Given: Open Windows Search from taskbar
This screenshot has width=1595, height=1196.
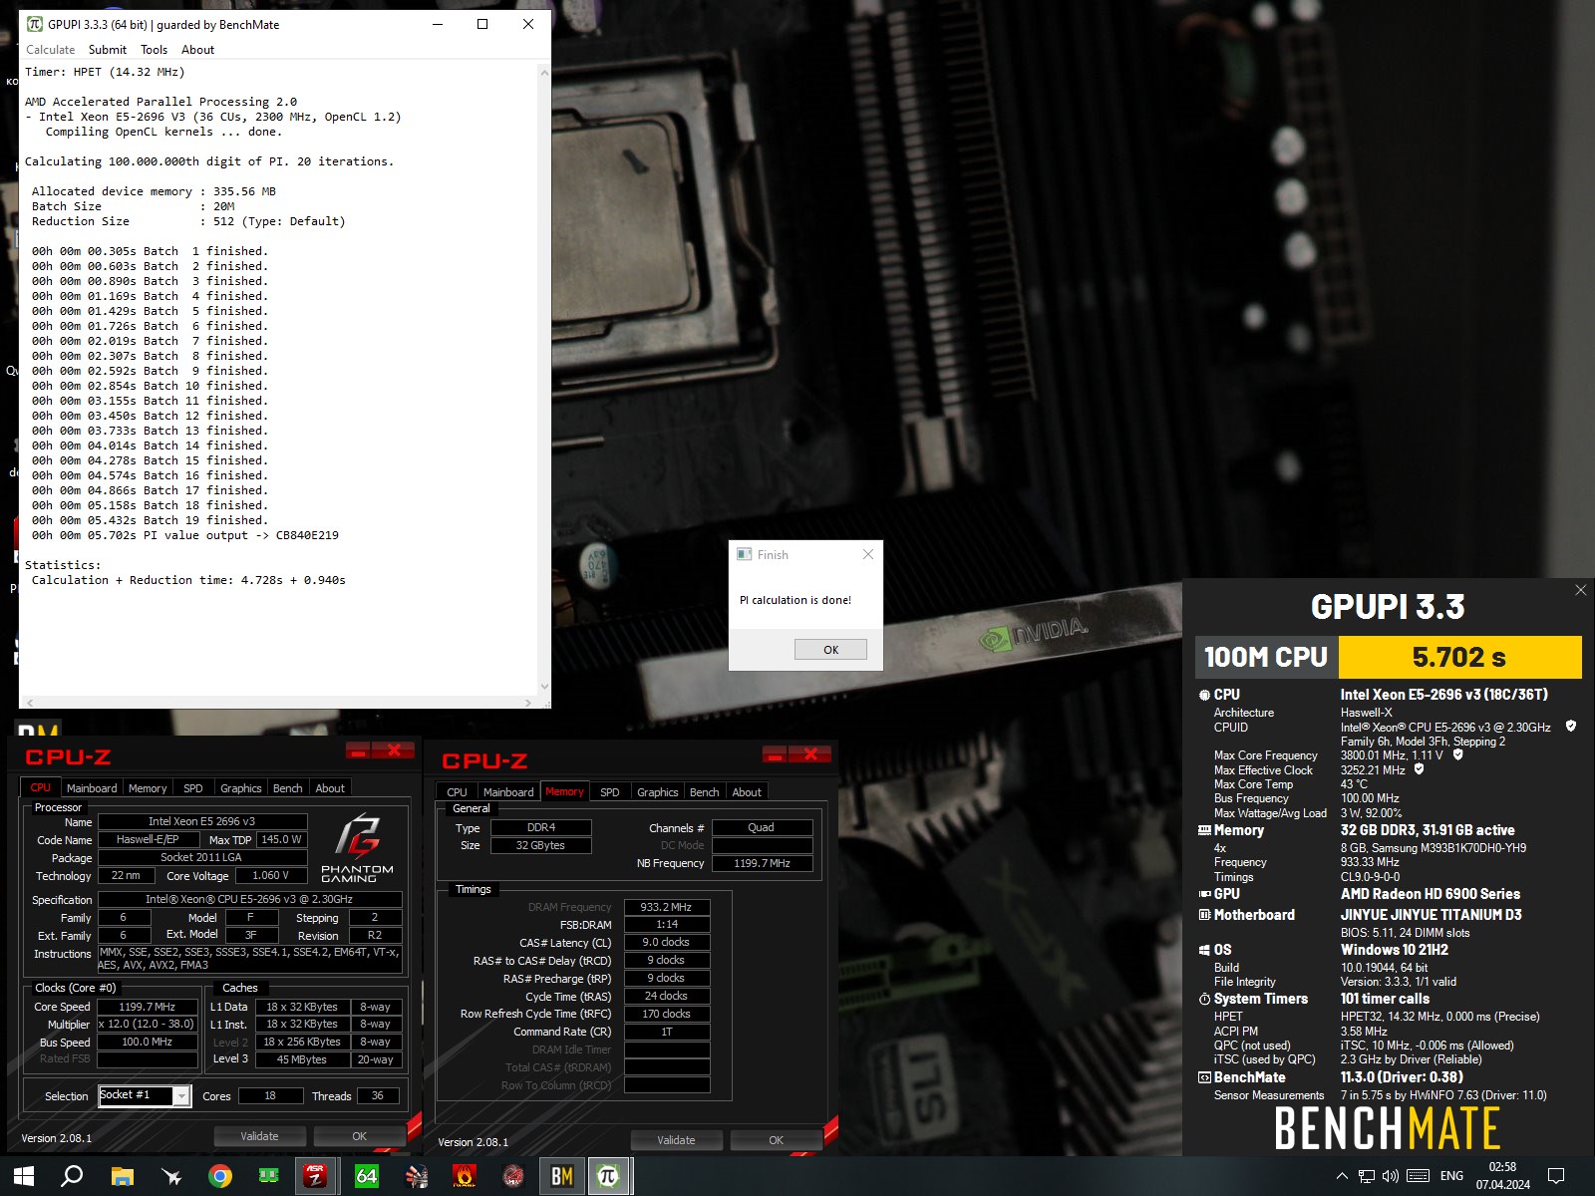Looking at the screenshot, I should pyautogui.click(x=72, y=1176).
